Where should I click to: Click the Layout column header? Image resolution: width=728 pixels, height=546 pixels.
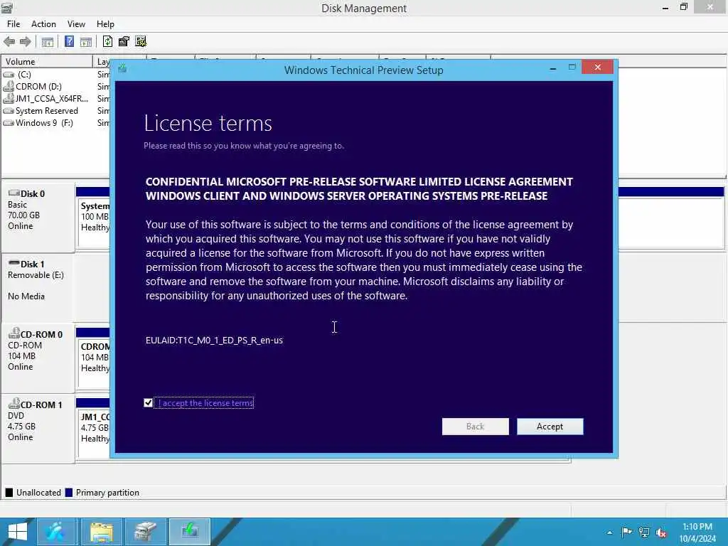103,61
